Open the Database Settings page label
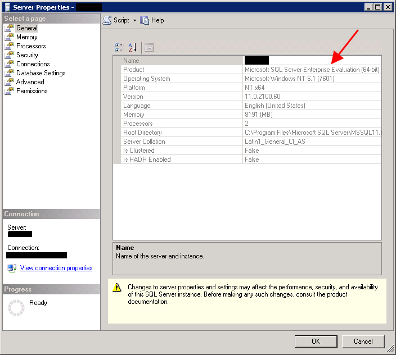 (41, 73)
